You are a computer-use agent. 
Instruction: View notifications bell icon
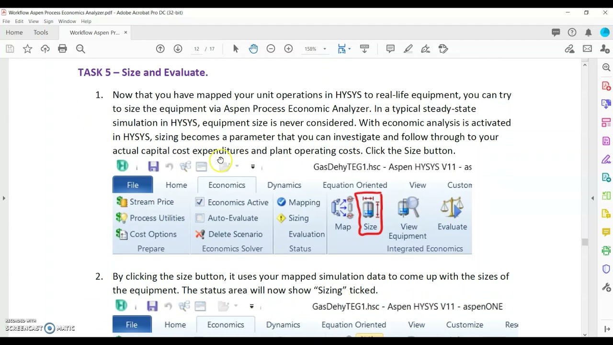click(588, 33)
